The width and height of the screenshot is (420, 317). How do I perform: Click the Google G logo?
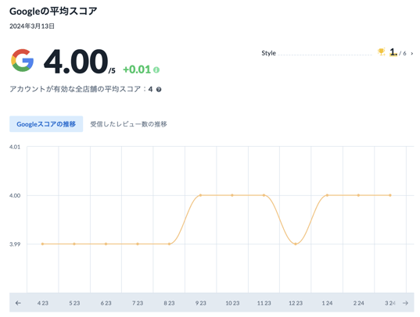[22, 60]
